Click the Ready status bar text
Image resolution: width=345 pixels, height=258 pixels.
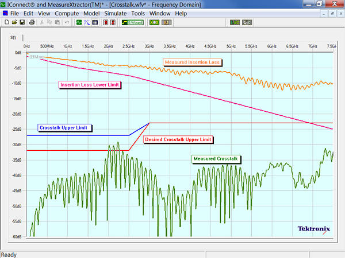9,255
